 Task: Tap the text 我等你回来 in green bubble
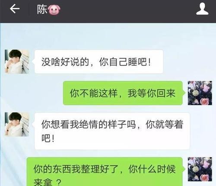(x=152, y=93)
